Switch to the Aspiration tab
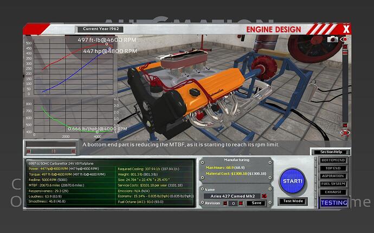This screenshot has width=374, height=233. pyautogui.click(x=333, y=176)
